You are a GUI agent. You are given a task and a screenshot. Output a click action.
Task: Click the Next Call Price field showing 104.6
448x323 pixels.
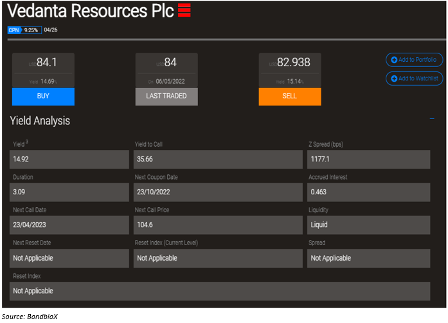pos(218,225)
